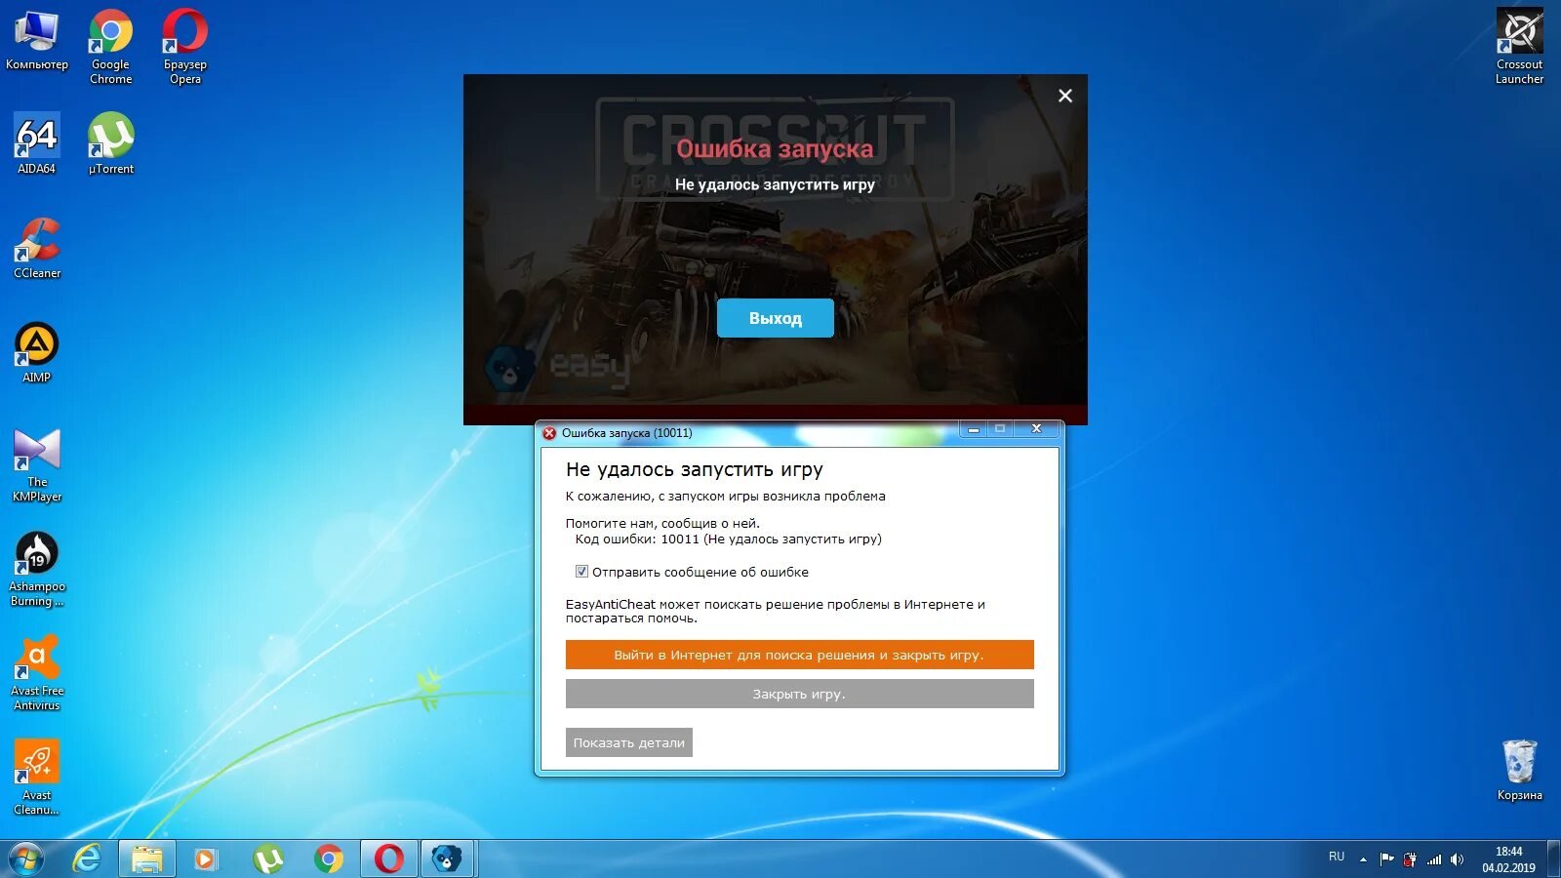Open the tray icon with red shield
The width and height of the screenshot is (1561, 878).
[1410, 859]
